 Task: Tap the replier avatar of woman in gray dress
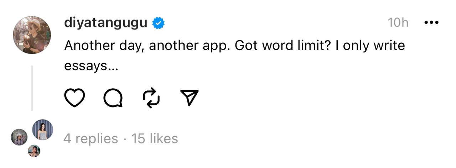pyautogui.click(x=43, y=130)
